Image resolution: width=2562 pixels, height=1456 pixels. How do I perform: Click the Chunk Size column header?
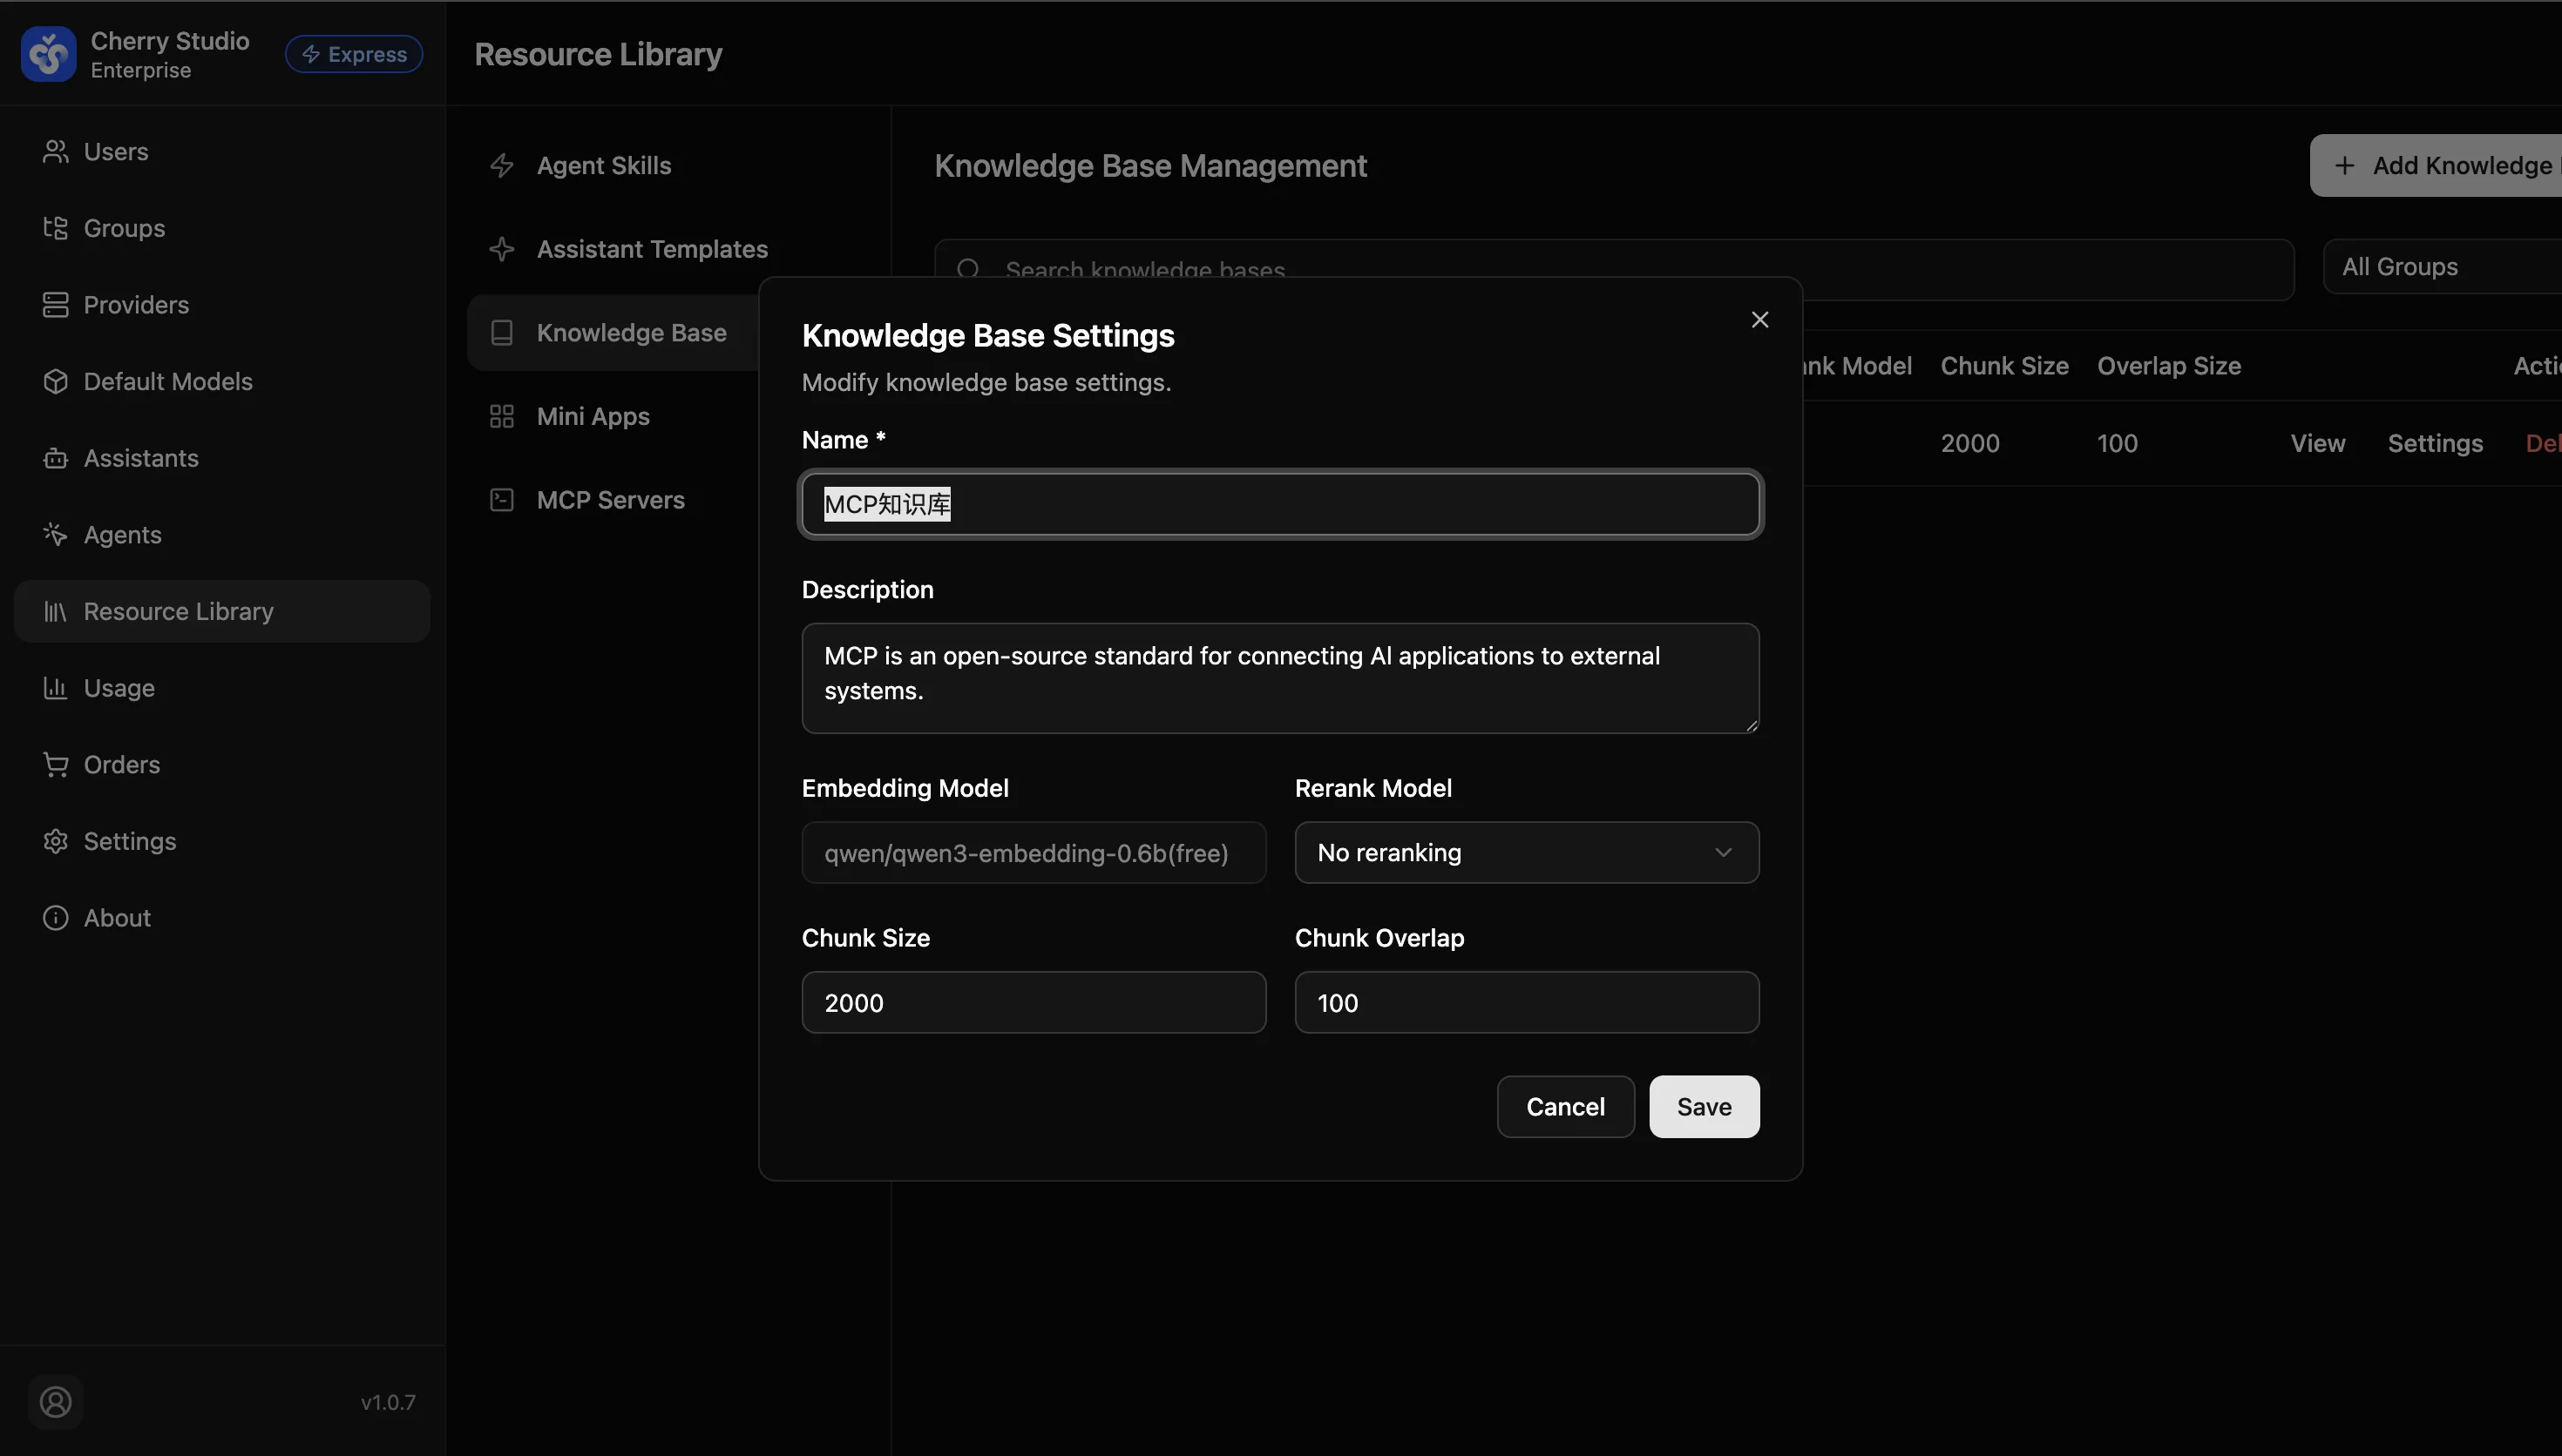2003,366
